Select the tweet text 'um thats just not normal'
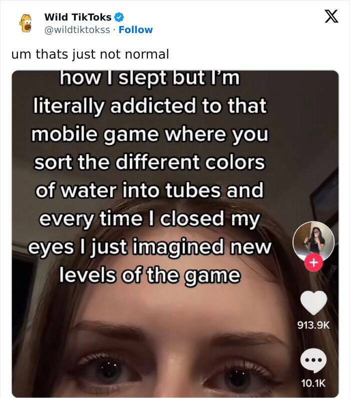350x398 pixels. (90, 55)
